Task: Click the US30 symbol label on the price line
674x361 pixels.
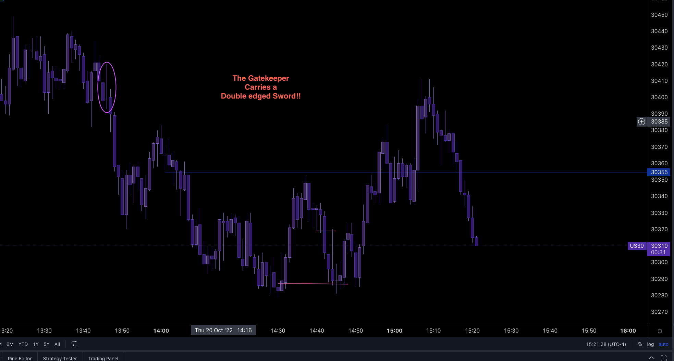Action: coord(637,246)
